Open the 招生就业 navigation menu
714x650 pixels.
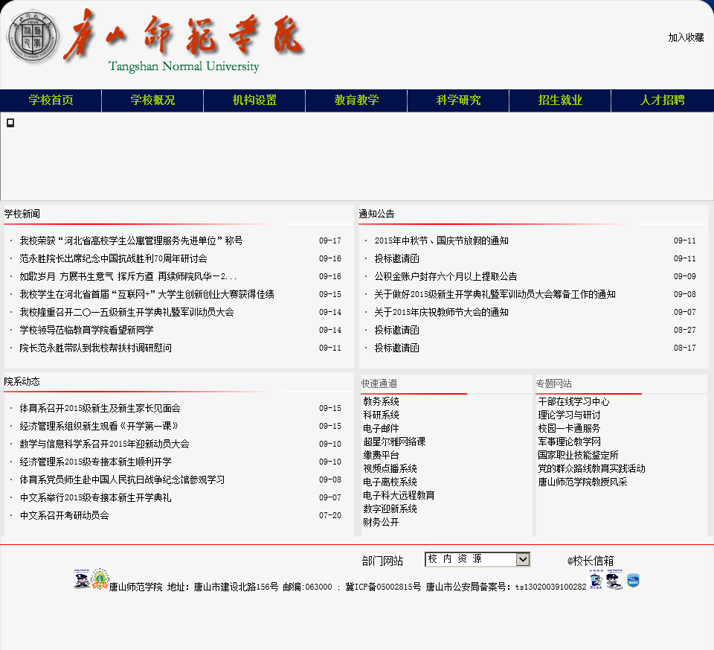coord(560,101)
